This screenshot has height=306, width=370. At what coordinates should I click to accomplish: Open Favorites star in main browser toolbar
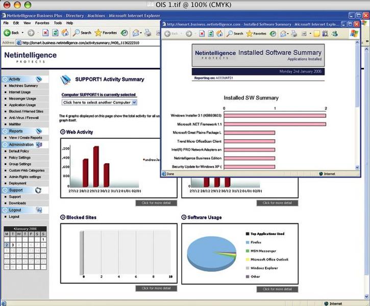coord(106,33)
